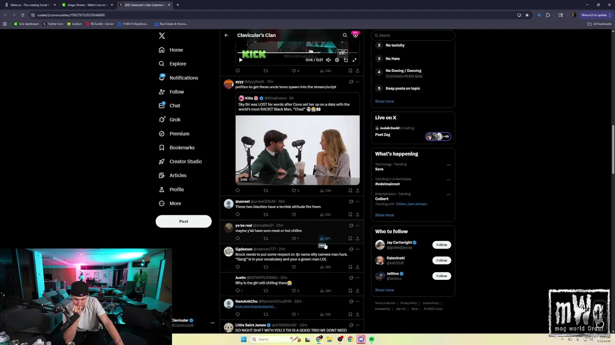Open Privacy Policy footer link
The height and width of the screenshot is (345, 615).
click(408, 303)
